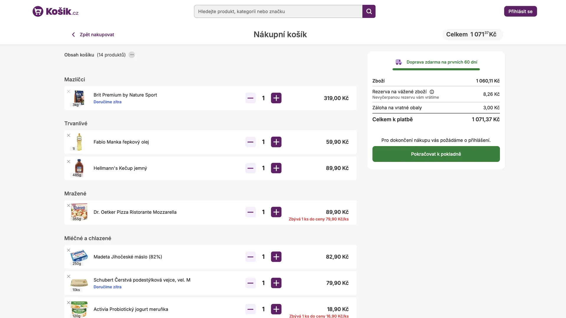Remove Hellmann's Kečup jemný from cart
Image resolution: width=566 pixels, height=318 pixels.
69,162
